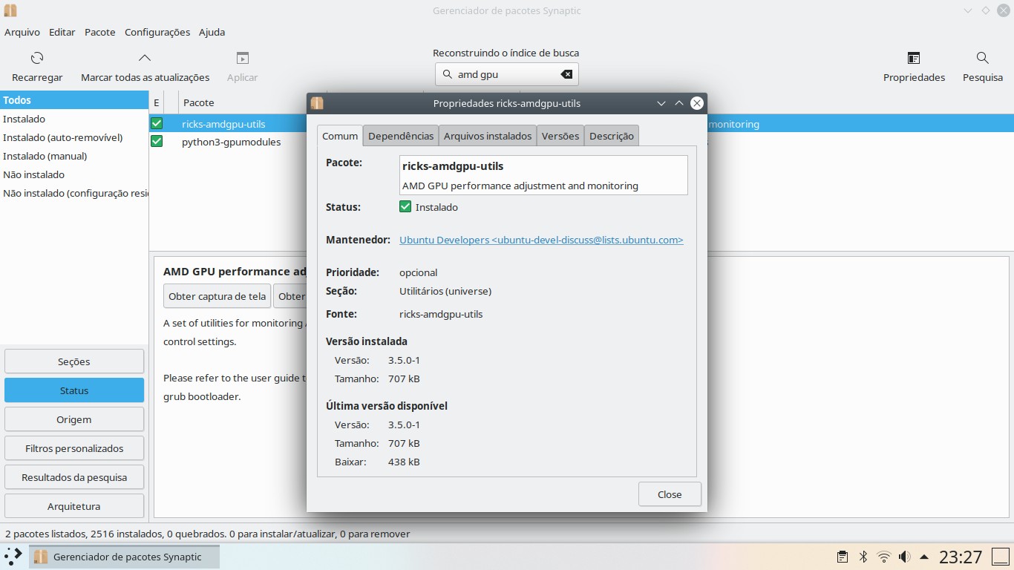Click the E status column header
This screenshot has width=1014, height=570.
tap(157, 102)
